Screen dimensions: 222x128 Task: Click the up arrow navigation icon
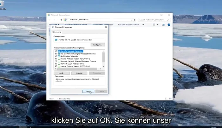(61, 20)
